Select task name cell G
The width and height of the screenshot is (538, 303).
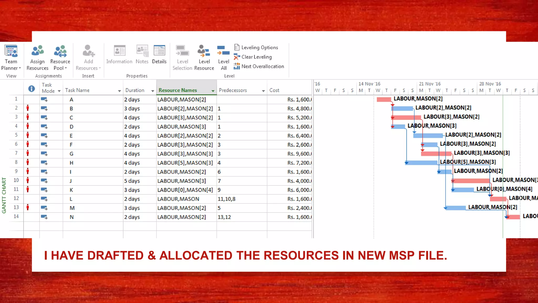pyautogui.click(x=93, y=154)
